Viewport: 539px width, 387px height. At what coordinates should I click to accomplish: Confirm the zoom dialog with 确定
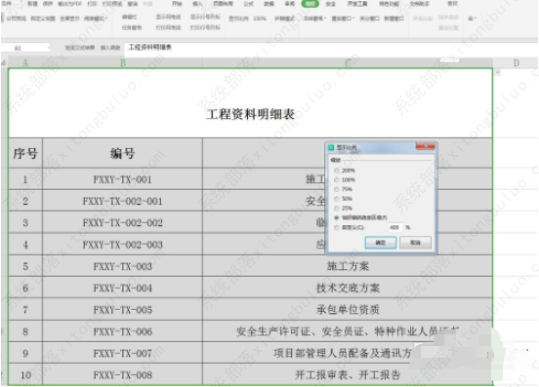(x=381, y=243)
